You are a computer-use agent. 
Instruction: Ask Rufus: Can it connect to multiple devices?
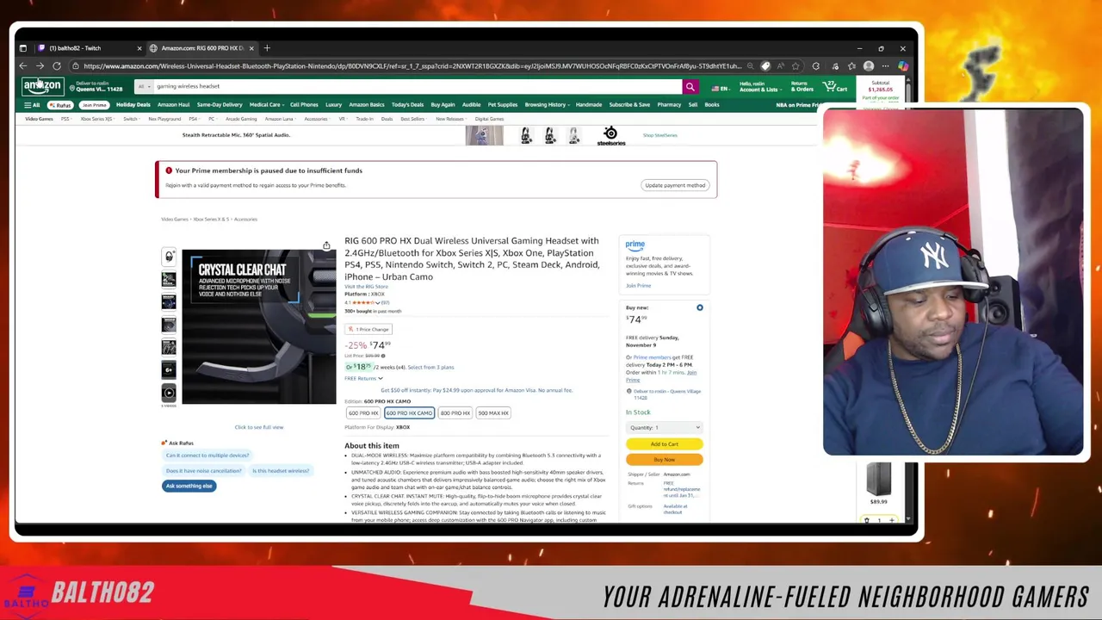207,456
